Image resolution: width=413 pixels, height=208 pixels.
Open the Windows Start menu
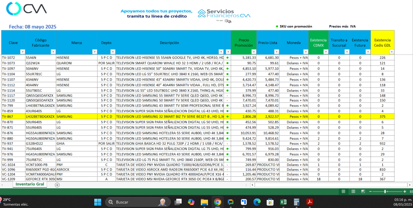point(98,202)
